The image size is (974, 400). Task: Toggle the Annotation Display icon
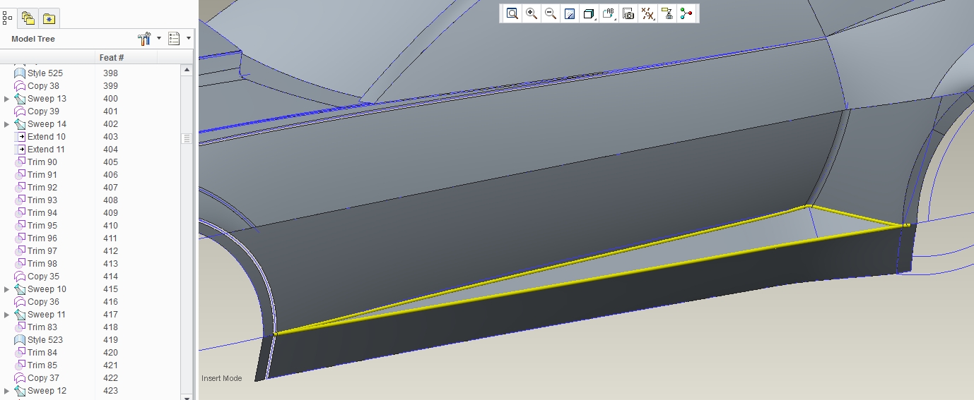667,13
